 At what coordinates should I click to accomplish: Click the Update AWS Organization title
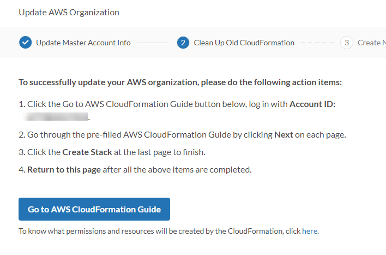tap(69, 12)
